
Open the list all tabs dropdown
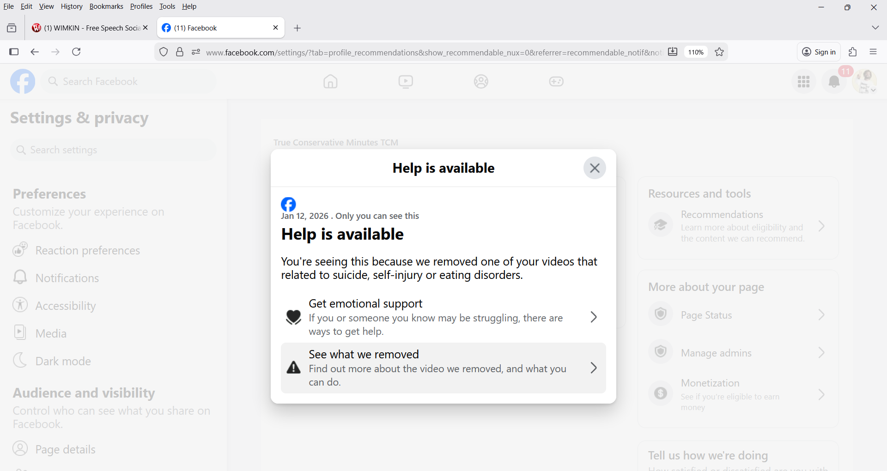pyautogui.click(x=875, y=28)
